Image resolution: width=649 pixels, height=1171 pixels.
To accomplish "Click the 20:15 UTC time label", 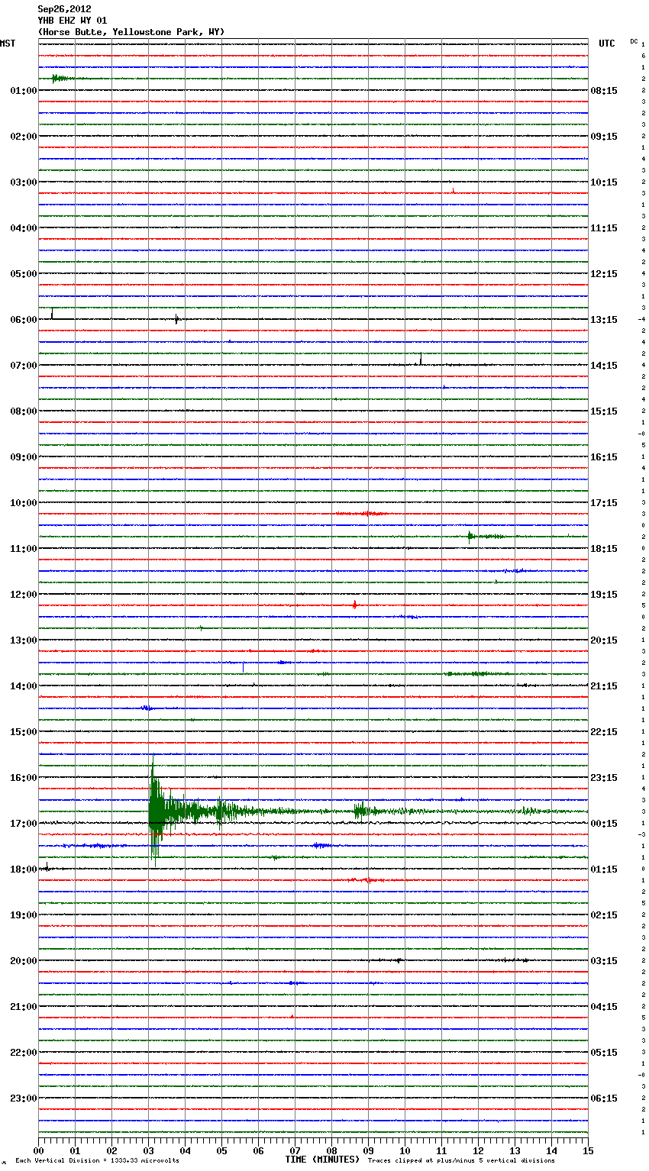I will tap(604, 640).
